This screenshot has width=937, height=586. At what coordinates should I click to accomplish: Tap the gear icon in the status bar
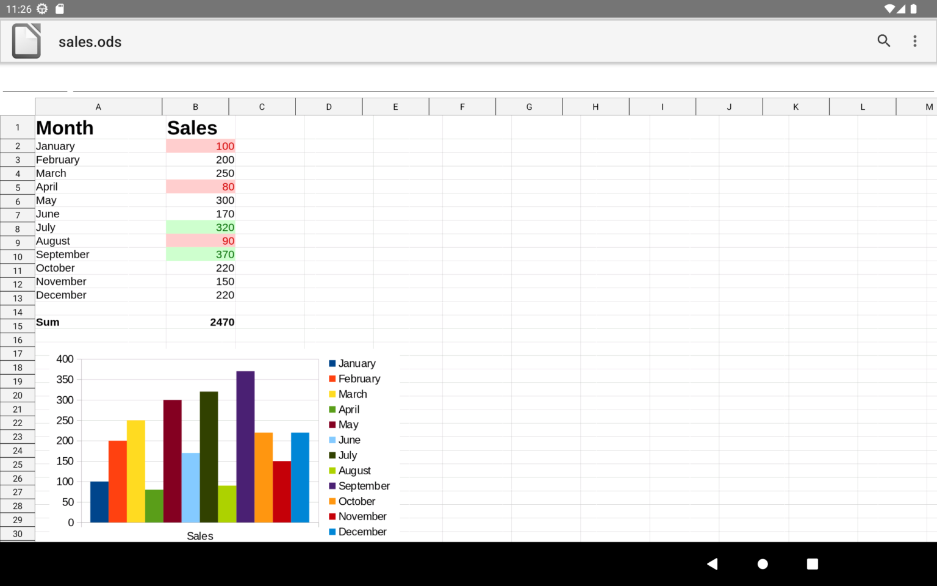(41, 9)
